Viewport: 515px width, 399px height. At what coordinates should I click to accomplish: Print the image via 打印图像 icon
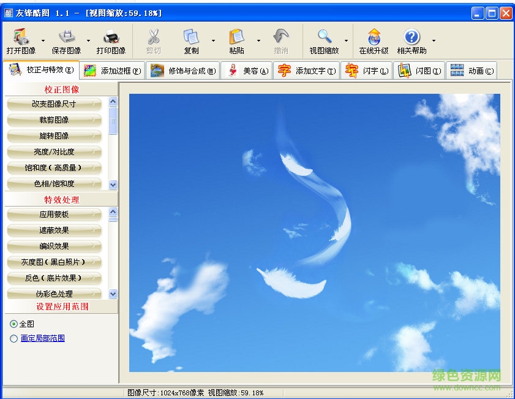coord(110,40)
